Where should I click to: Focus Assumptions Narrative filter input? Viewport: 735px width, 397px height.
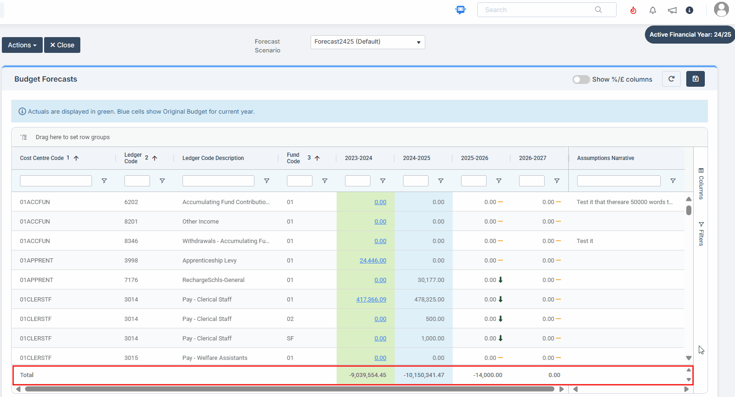[619, 181]
